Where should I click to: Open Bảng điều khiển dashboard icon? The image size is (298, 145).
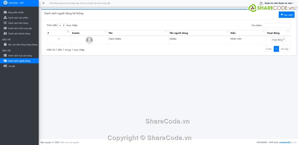coord(5,13)
